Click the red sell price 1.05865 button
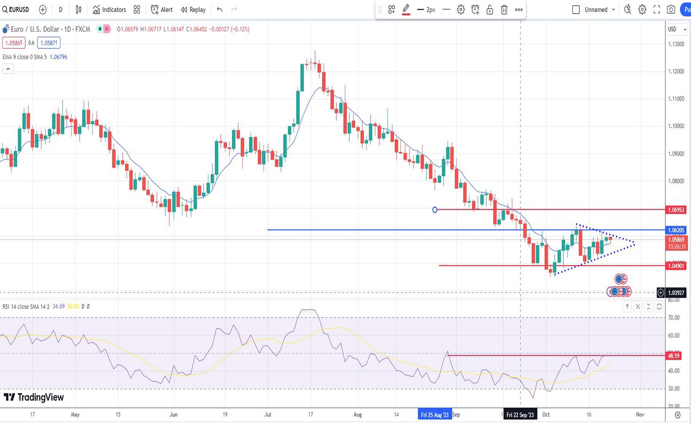The width and height of the screenshot is (691, 424). 14,43
